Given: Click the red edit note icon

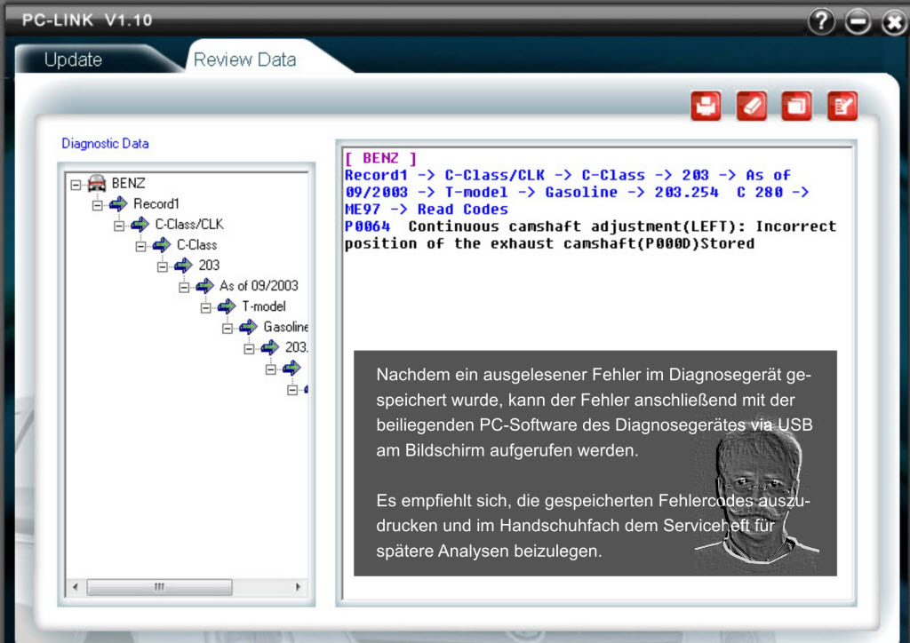Looking at the screenshot, I should click(x=842, y=106).
